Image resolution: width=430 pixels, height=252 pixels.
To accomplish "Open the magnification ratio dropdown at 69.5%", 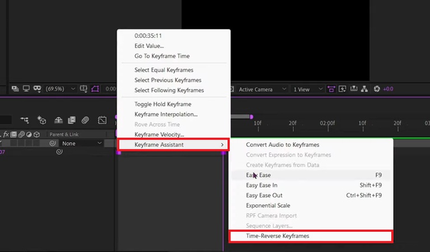I will (60, 88).
